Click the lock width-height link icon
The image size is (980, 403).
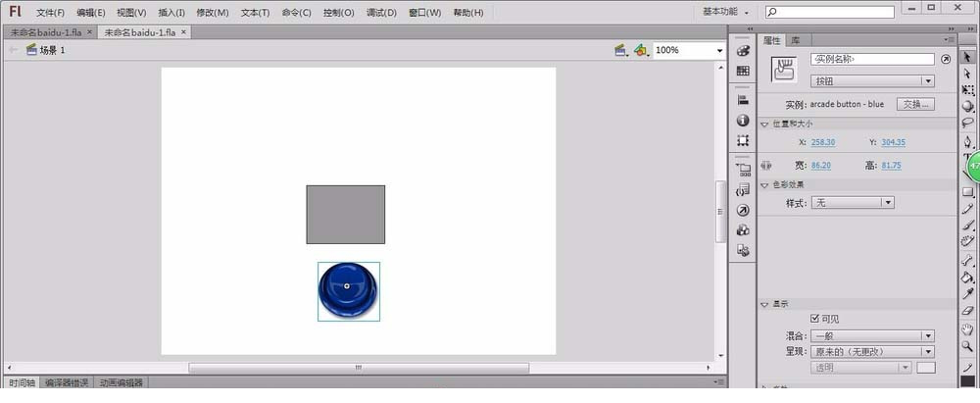[x=767, y=166]
